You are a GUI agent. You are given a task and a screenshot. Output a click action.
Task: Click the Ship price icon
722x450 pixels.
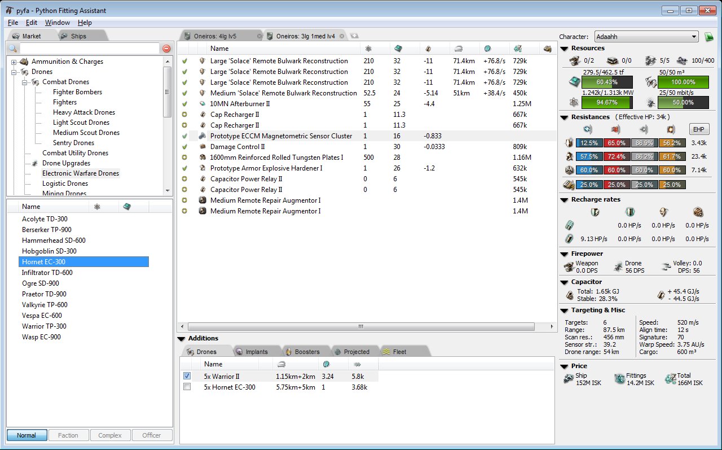569,379
